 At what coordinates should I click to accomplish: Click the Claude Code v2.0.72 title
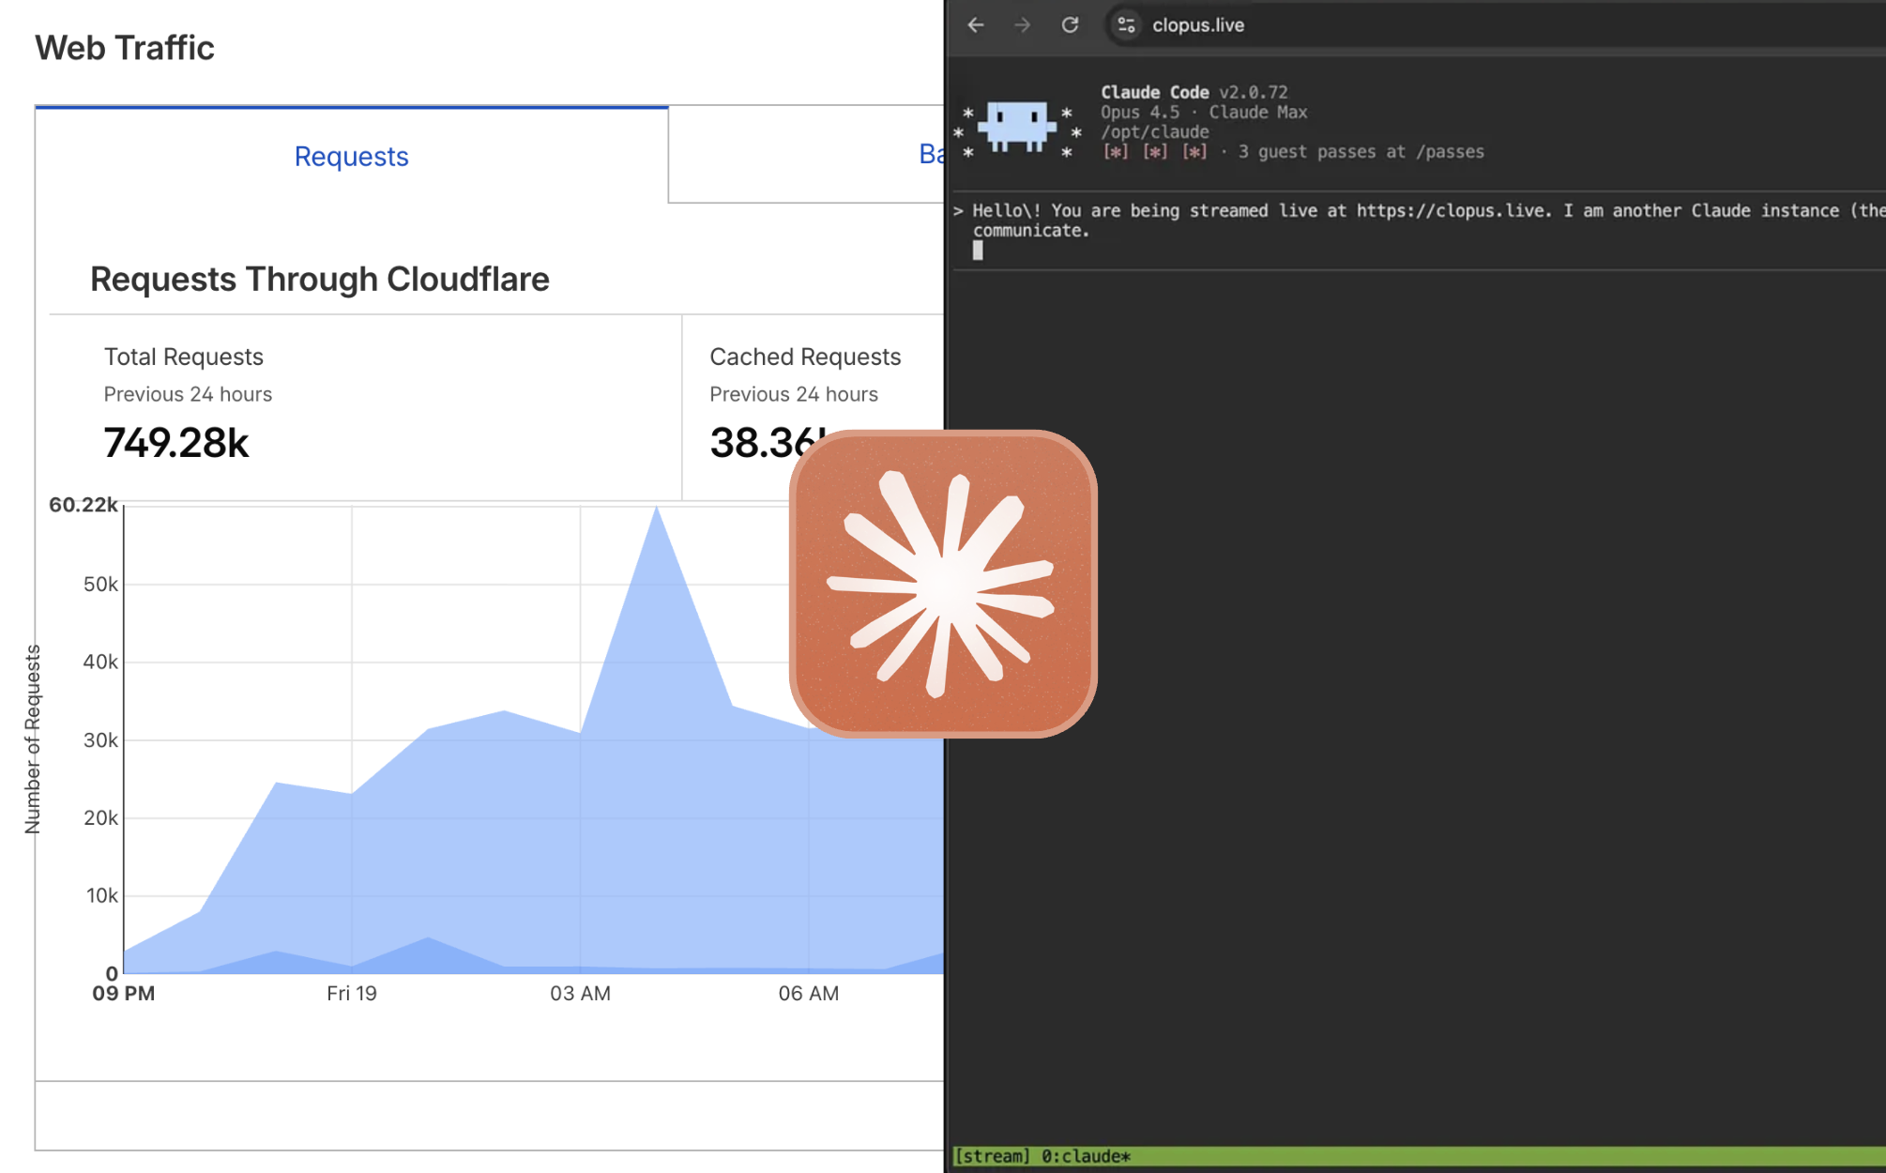point(1194,92)
